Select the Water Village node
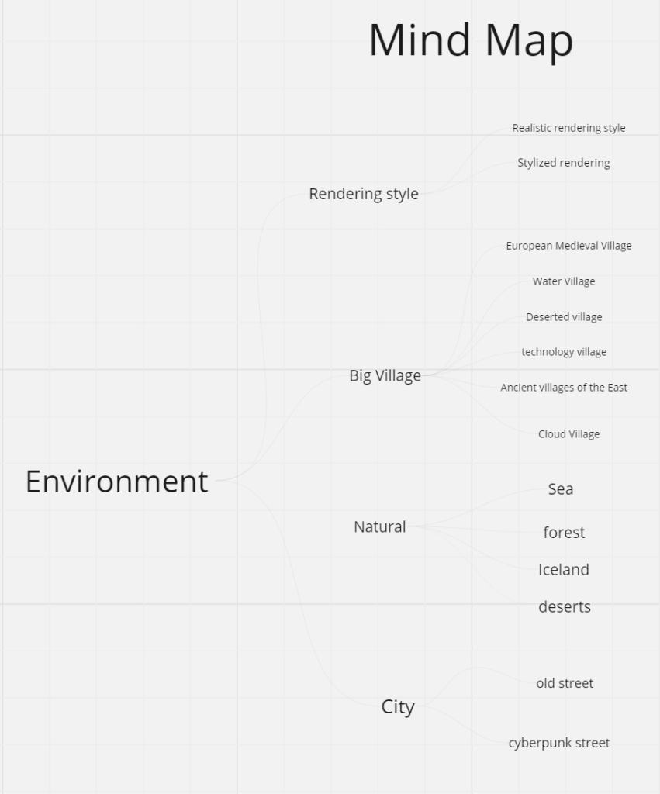The height and width of the screenshot is (794, 660). click(564, 281)
